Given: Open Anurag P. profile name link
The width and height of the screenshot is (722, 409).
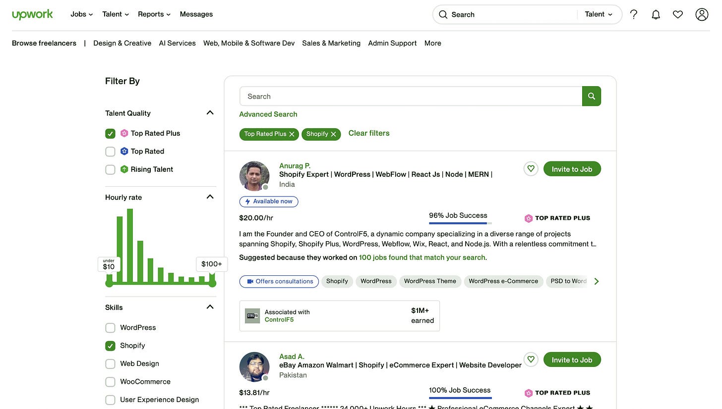Looking at the screenshot, I should pos(295,166).
